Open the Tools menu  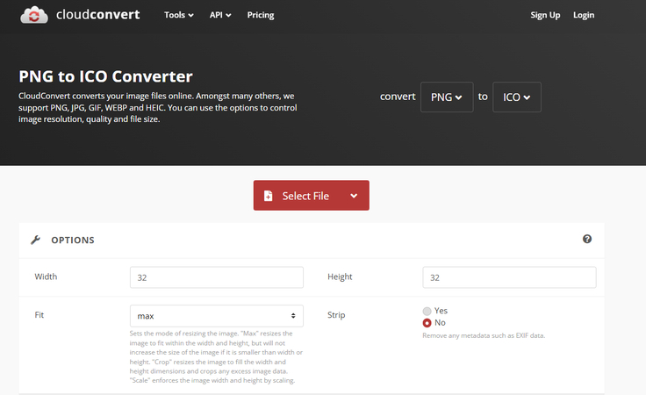(179, 15)
